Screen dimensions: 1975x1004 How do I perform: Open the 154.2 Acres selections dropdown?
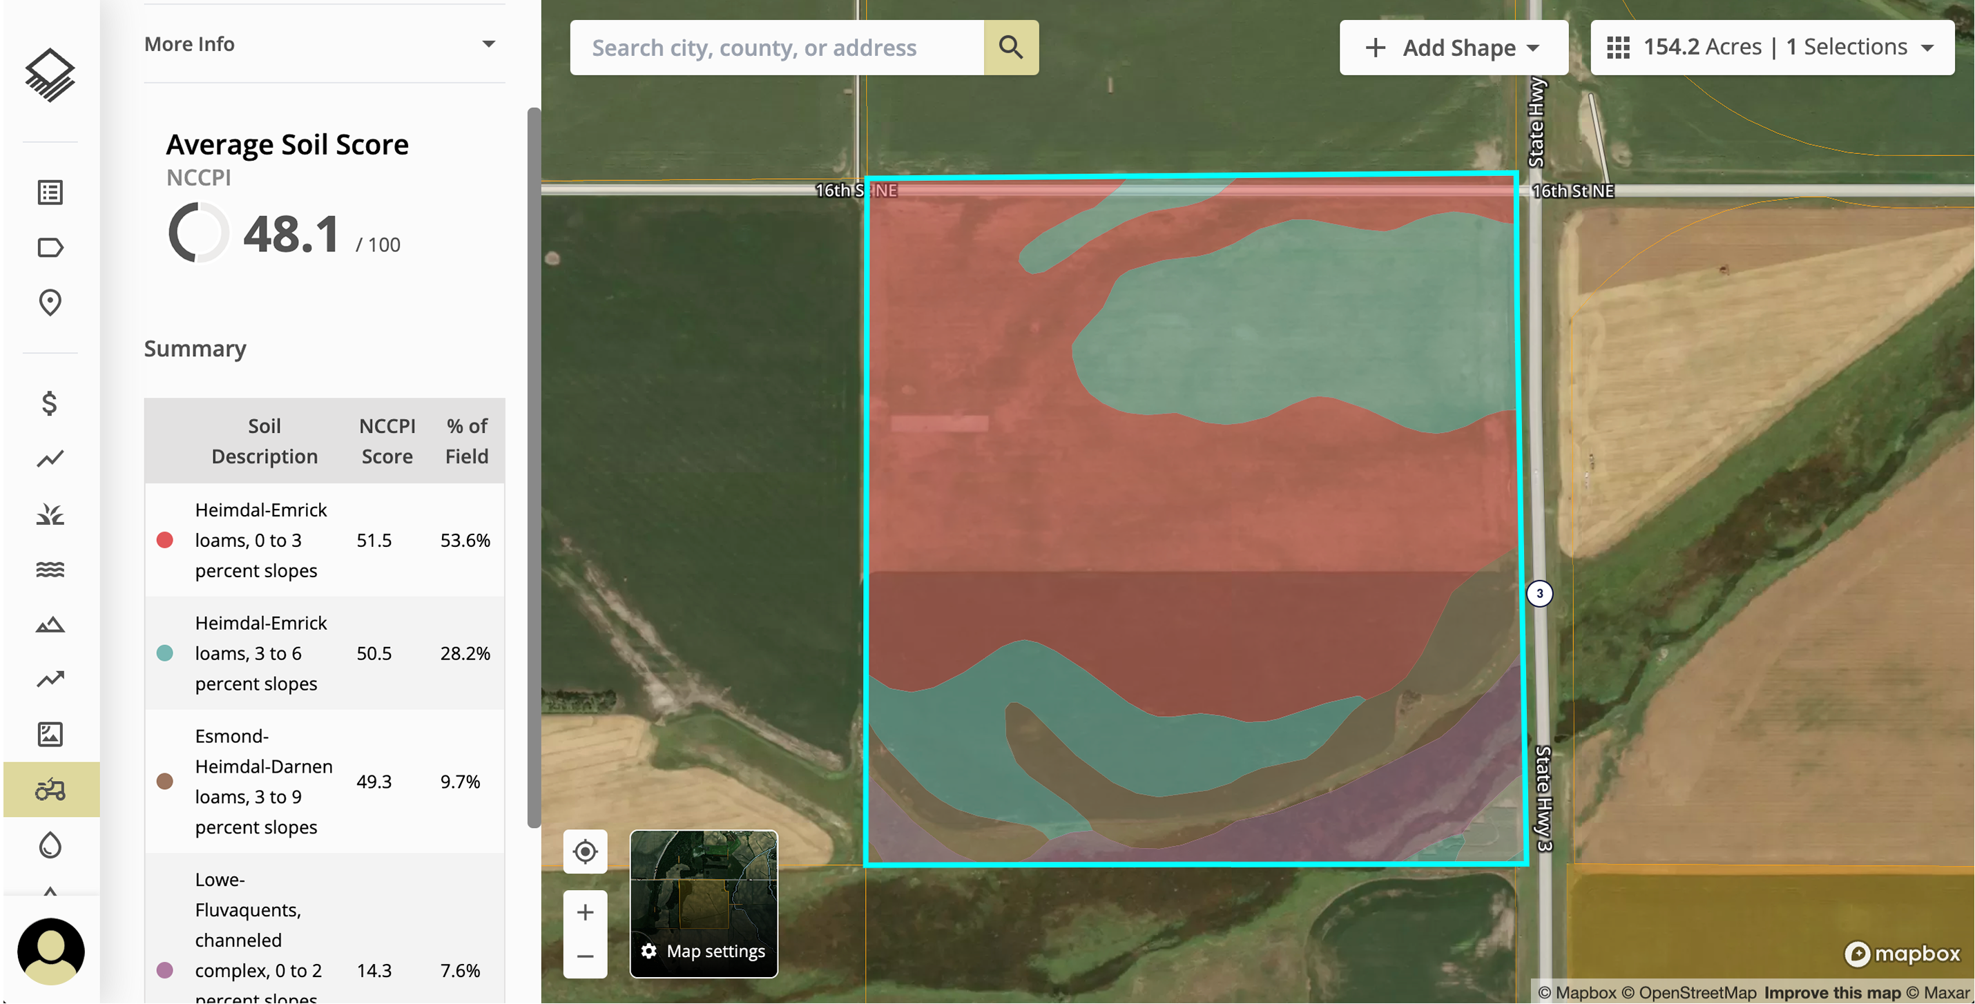click(x=1772, y=48)
